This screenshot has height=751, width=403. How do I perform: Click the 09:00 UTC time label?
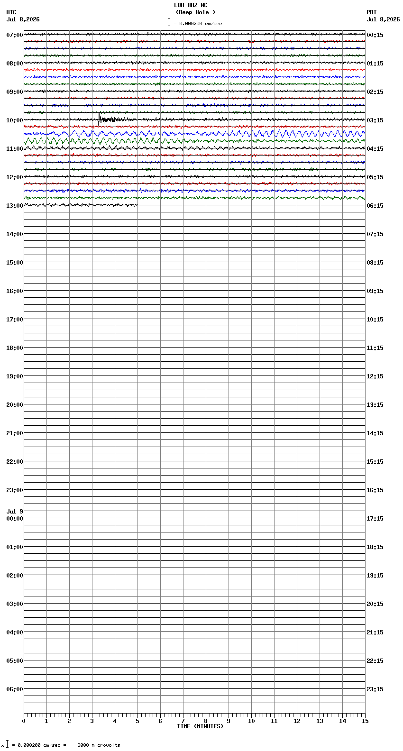tap(15, 92)
